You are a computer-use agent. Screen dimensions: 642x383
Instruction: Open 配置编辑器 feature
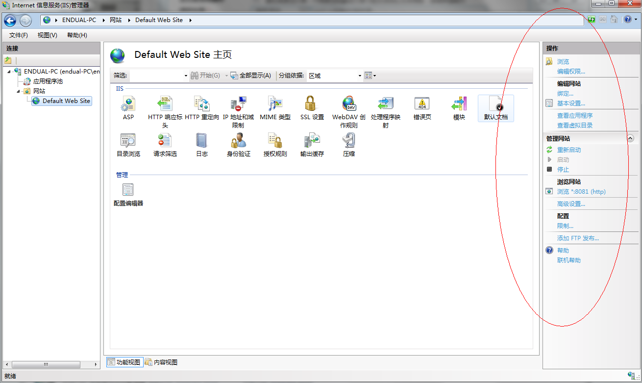click(128, 194)
